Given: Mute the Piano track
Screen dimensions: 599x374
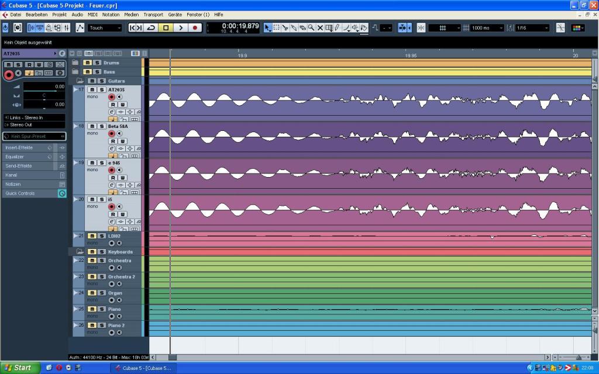Looking at the screenshot, I should [x=92, y=309].
